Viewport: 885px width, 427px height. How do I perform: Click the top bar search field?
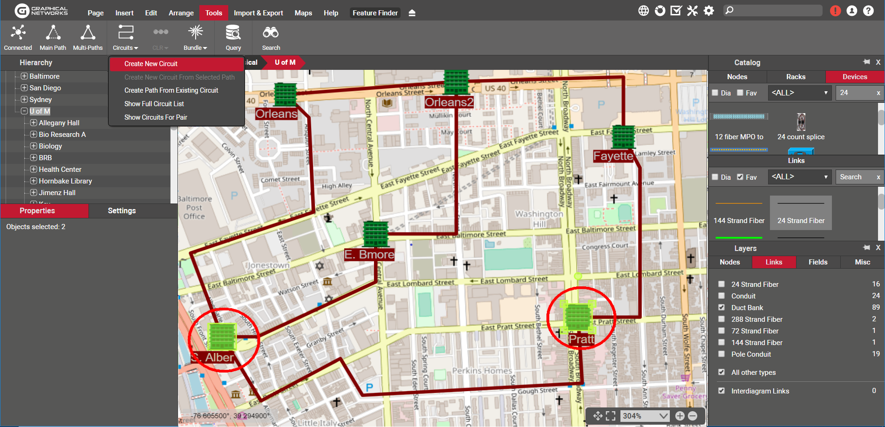tap(773, 10)
